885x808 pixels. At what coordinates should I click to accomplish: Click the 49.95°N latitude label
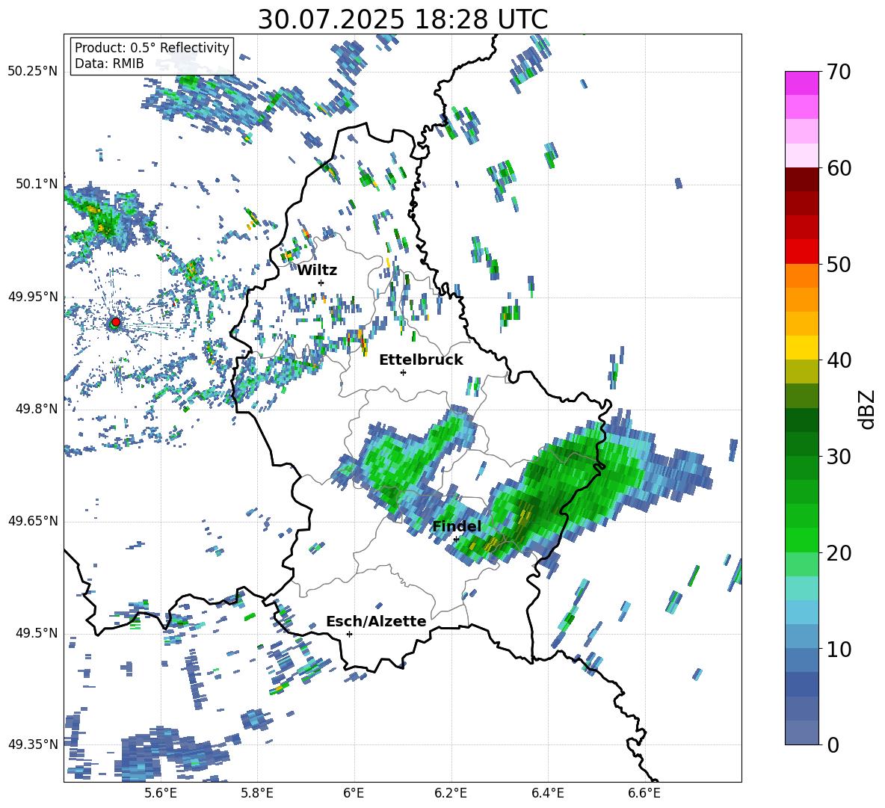tap(33, 297)
